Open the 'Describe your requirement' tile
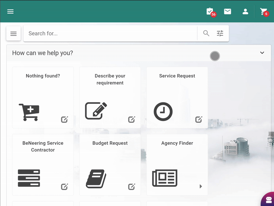Viewport: 274px width, 206px height. tap(110, 97)
